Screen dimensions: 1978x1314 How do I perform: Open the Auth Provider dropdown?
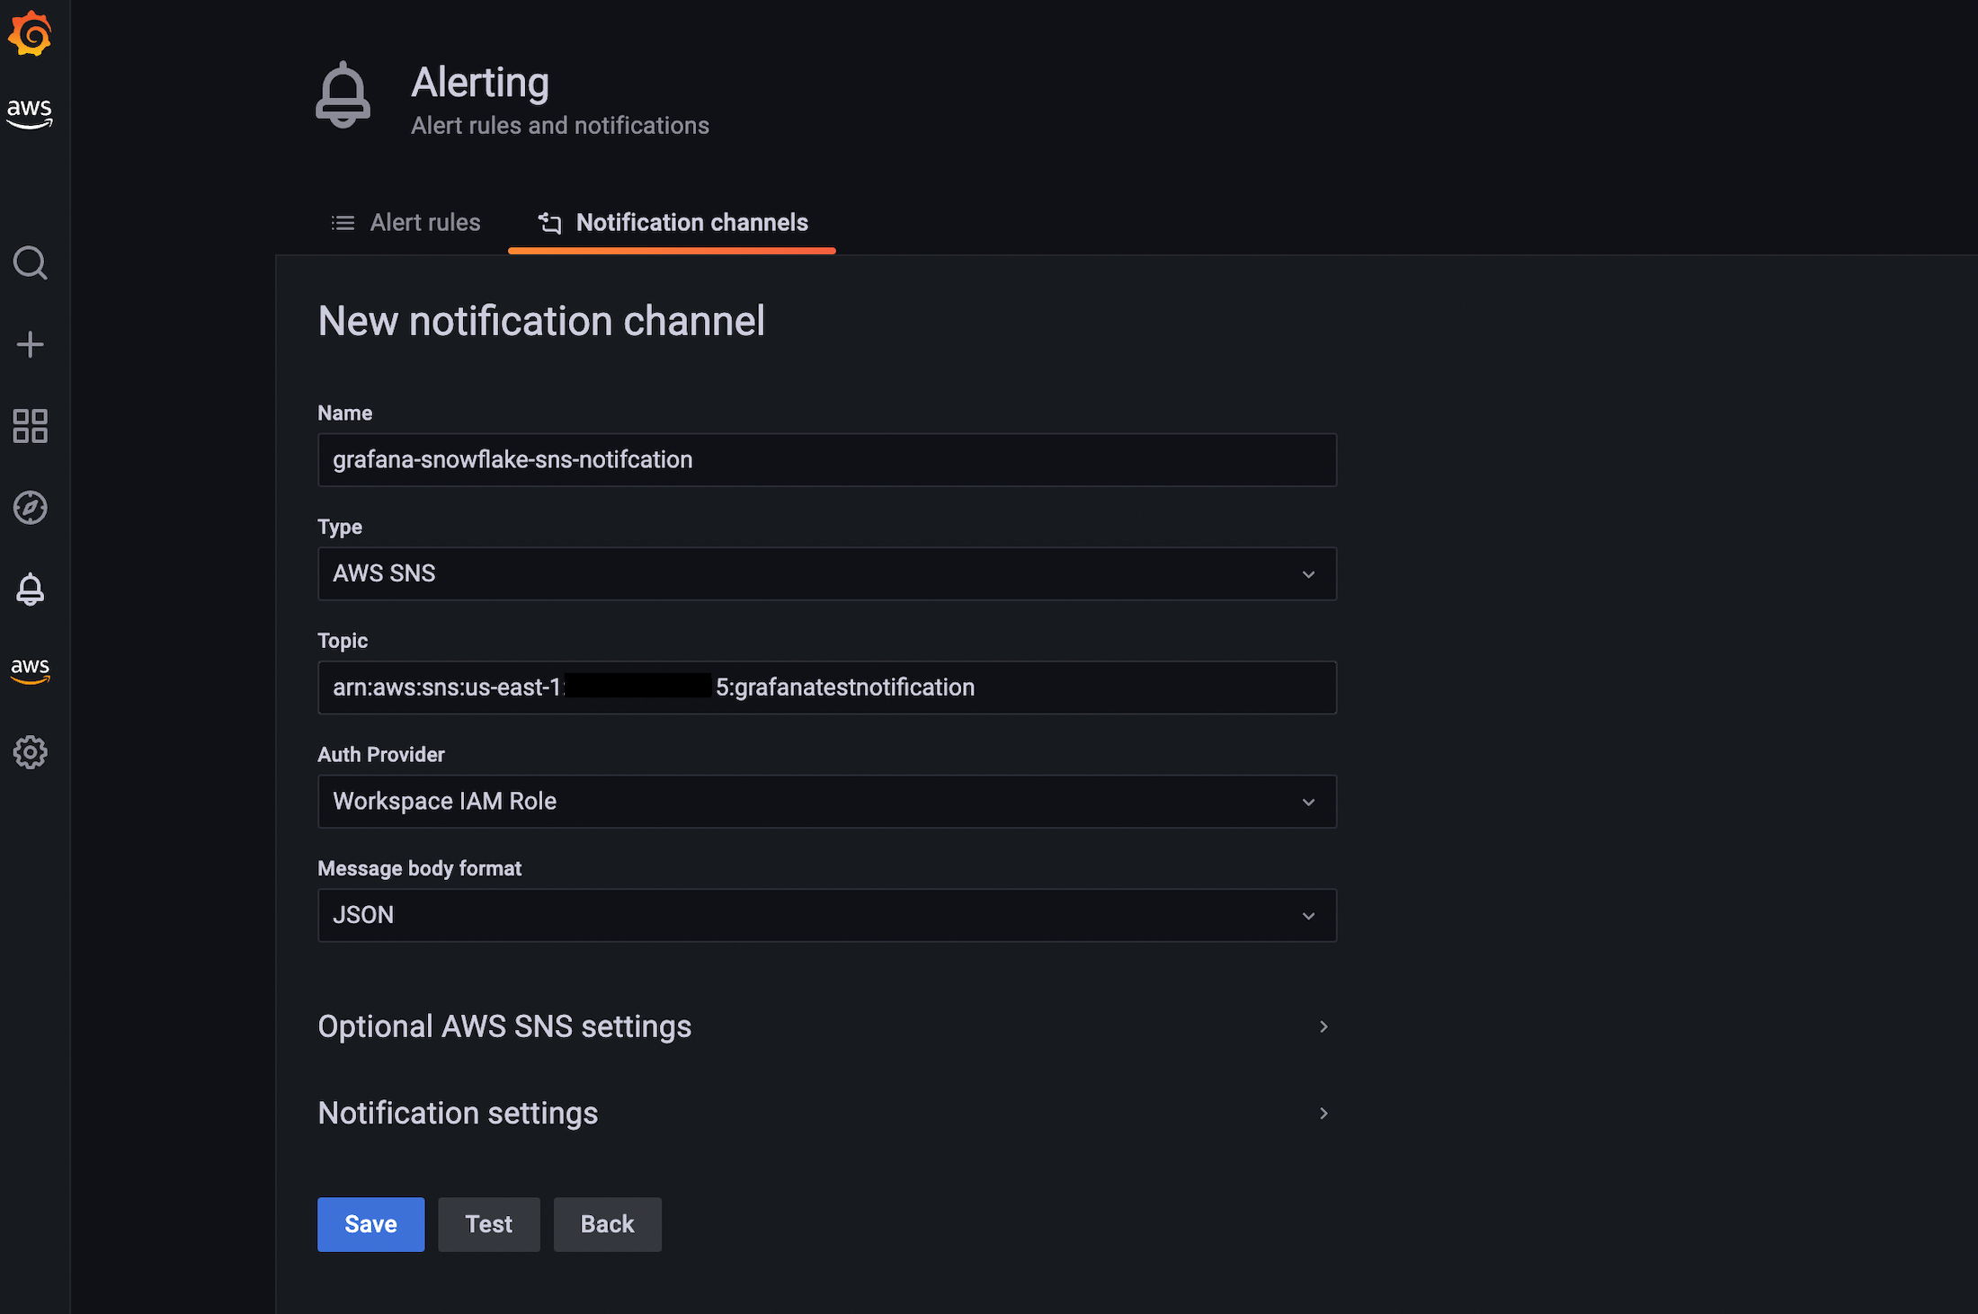[827, 802]
